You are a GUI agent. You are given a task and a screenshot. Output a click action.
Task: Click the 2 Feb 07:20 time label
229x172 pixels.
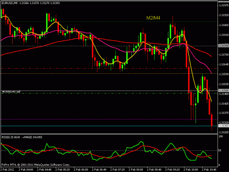pyautogui.click(x=118, y=169)
